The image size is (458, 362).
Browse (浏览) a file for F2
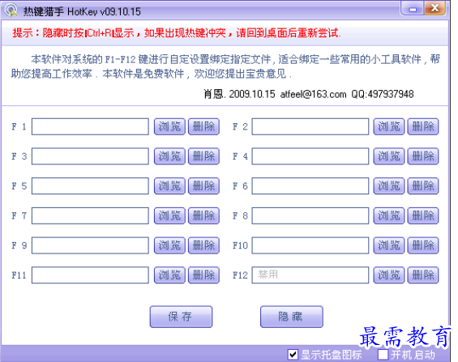tap(389, 126)
